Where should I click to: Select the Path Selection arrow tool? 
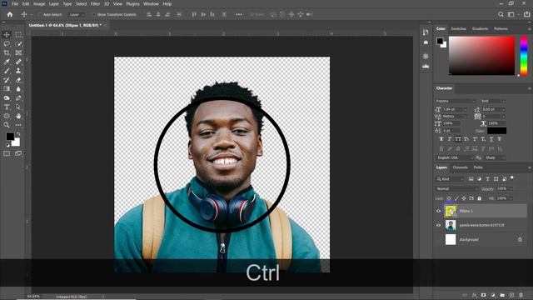[18, 107]
